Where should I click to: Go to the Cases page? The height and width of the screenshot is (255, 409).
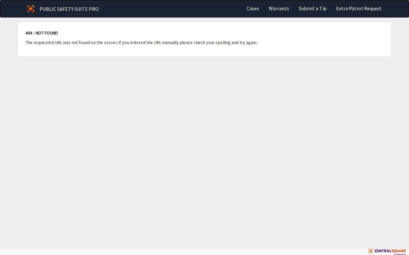(x=253, y=9)
